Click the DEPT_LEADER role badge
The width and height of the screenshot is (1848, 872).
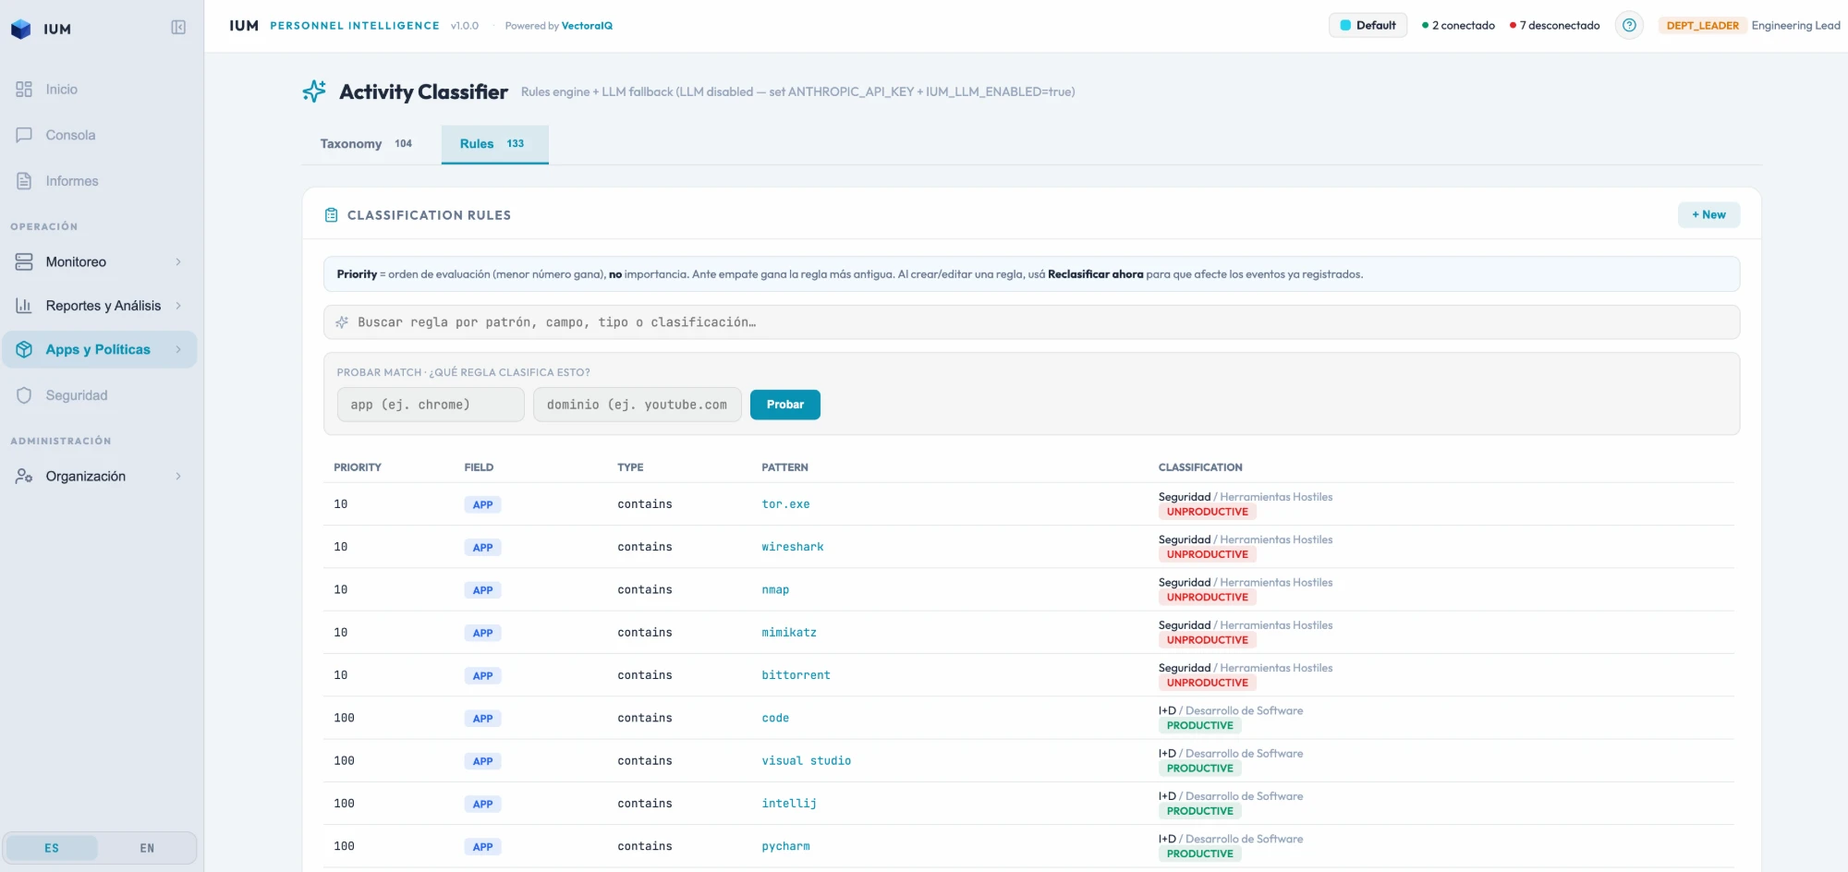click(x=1702, y=26)
